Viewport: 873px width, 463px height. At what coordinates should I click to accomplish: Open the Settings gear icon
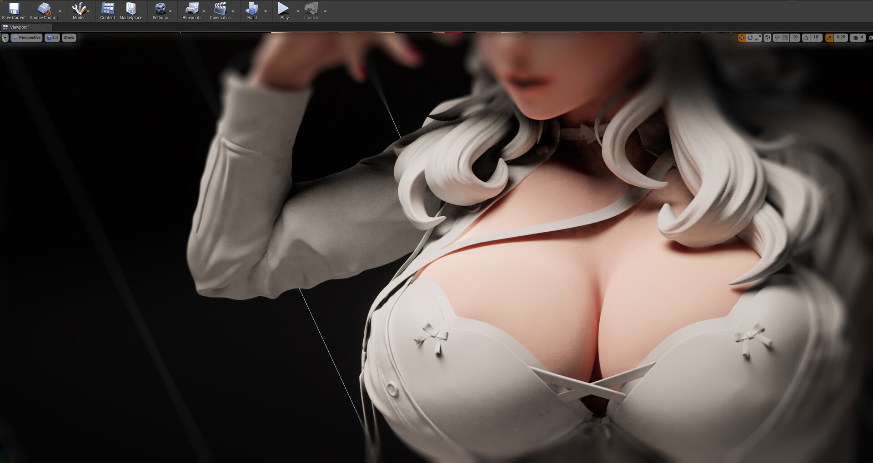pos(160,9)
